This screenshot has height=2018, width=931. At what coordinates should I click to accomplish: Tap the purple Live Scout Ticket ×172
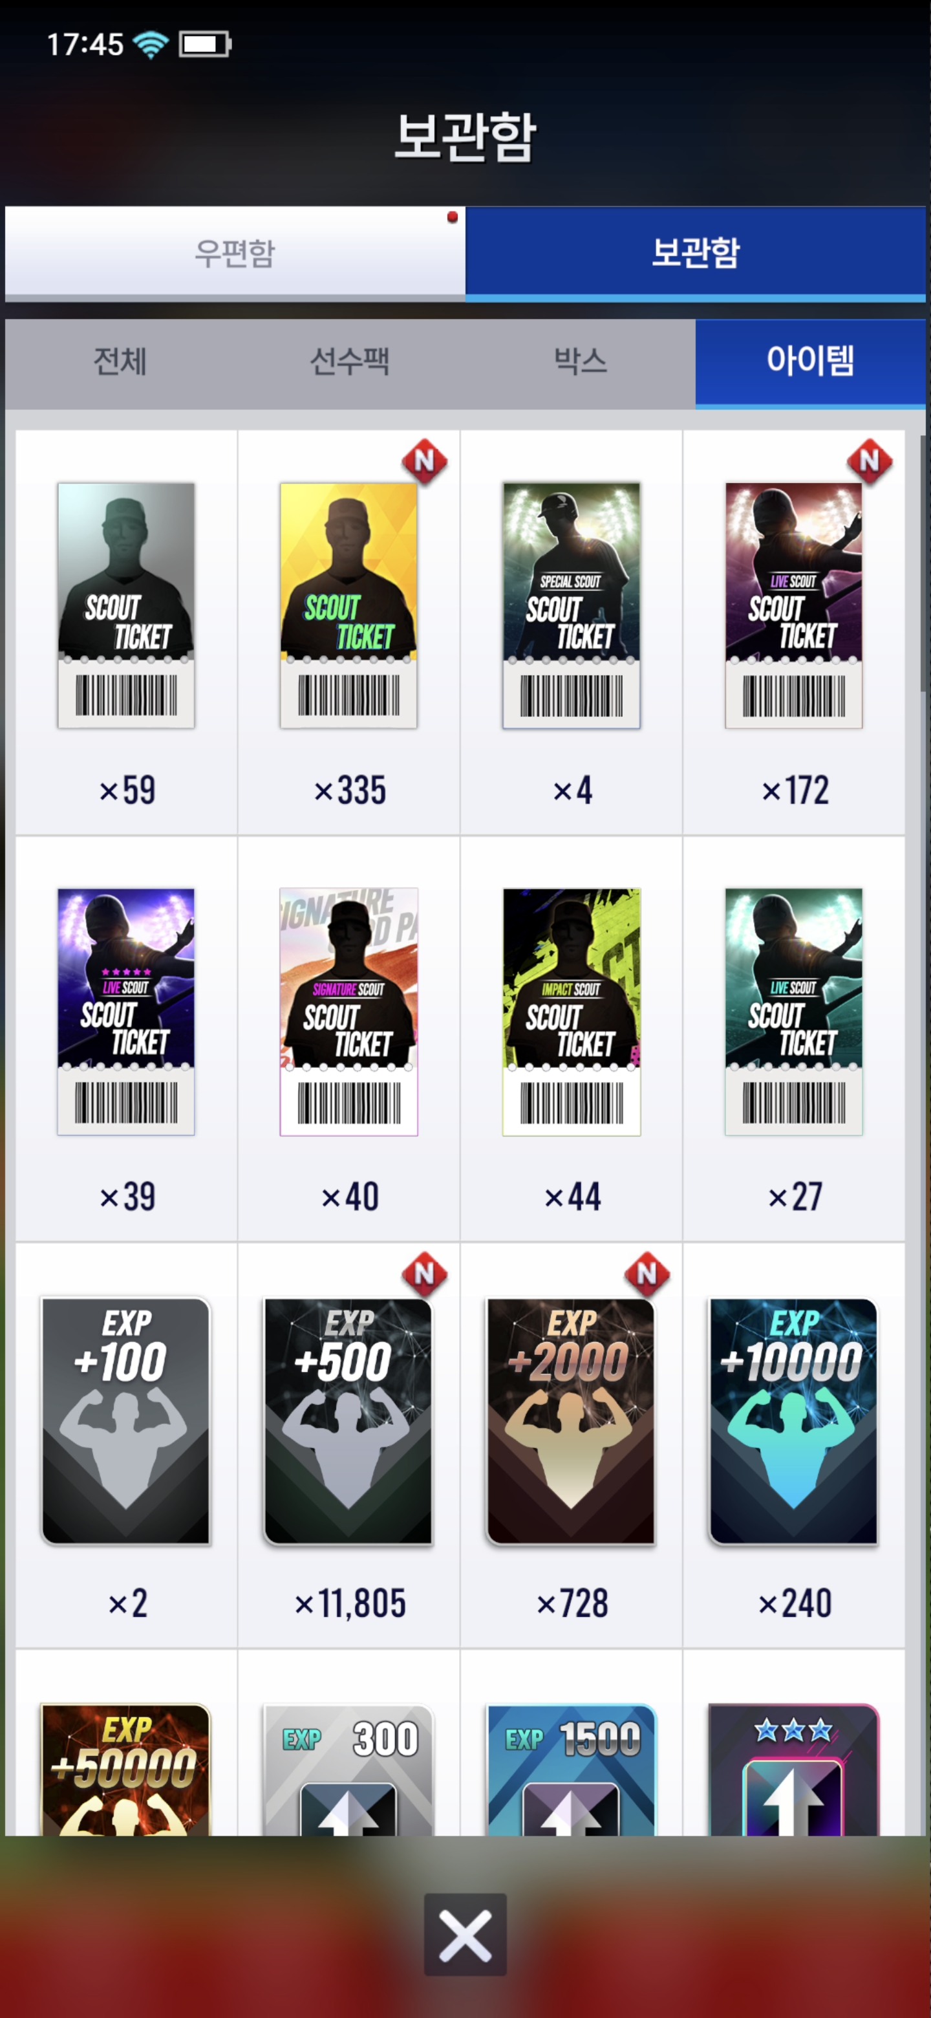(793, 631)
